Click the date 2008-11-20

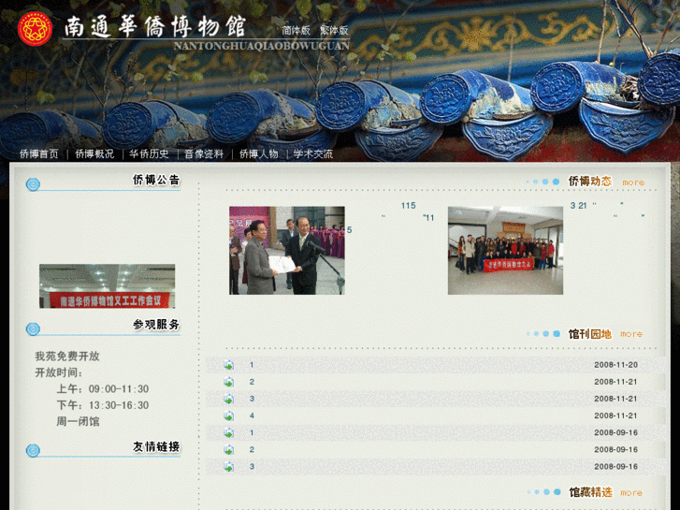615,365
